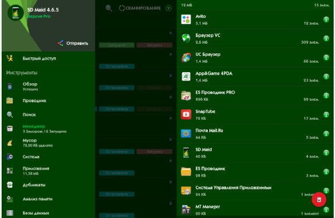Click the '509 элем.' count

point(310,42)
